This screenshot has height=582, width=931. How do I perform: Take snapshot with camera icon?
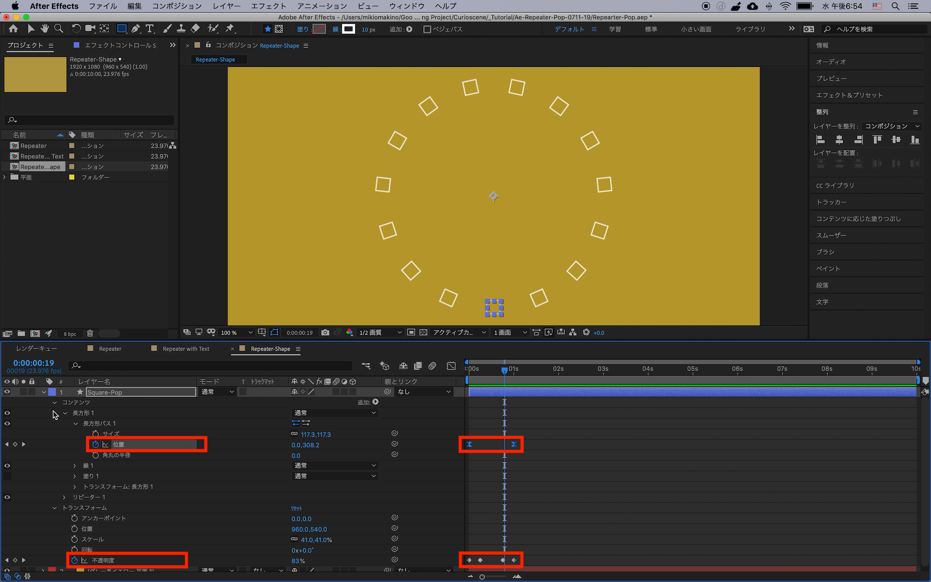click(325, 332)
